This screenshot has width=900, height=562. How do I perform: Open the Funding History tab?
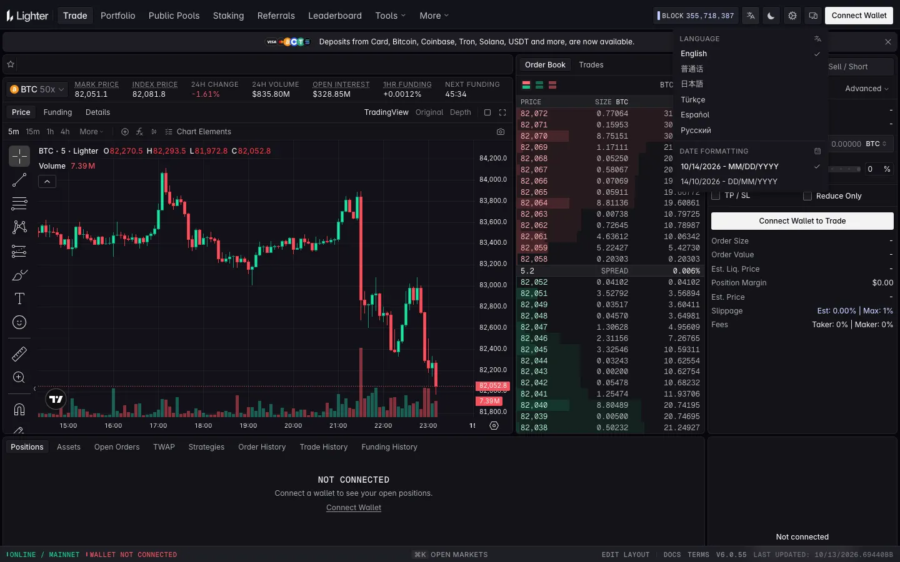(389, 447)
